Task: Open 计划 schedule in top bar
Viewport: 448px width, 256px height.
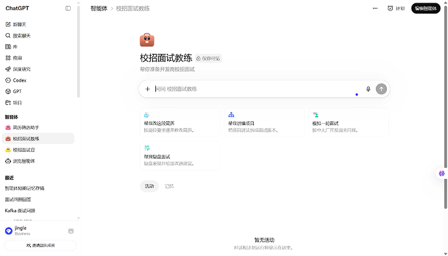Action: [x=396, y=8]
